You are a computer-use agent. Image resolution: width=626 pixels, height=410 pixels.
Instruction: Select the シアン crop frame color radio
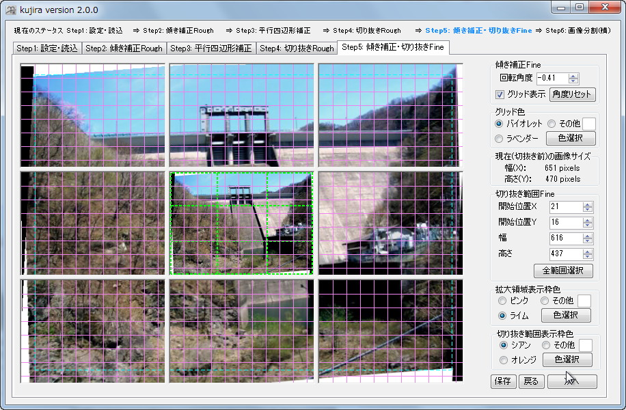tap(504, 345)
